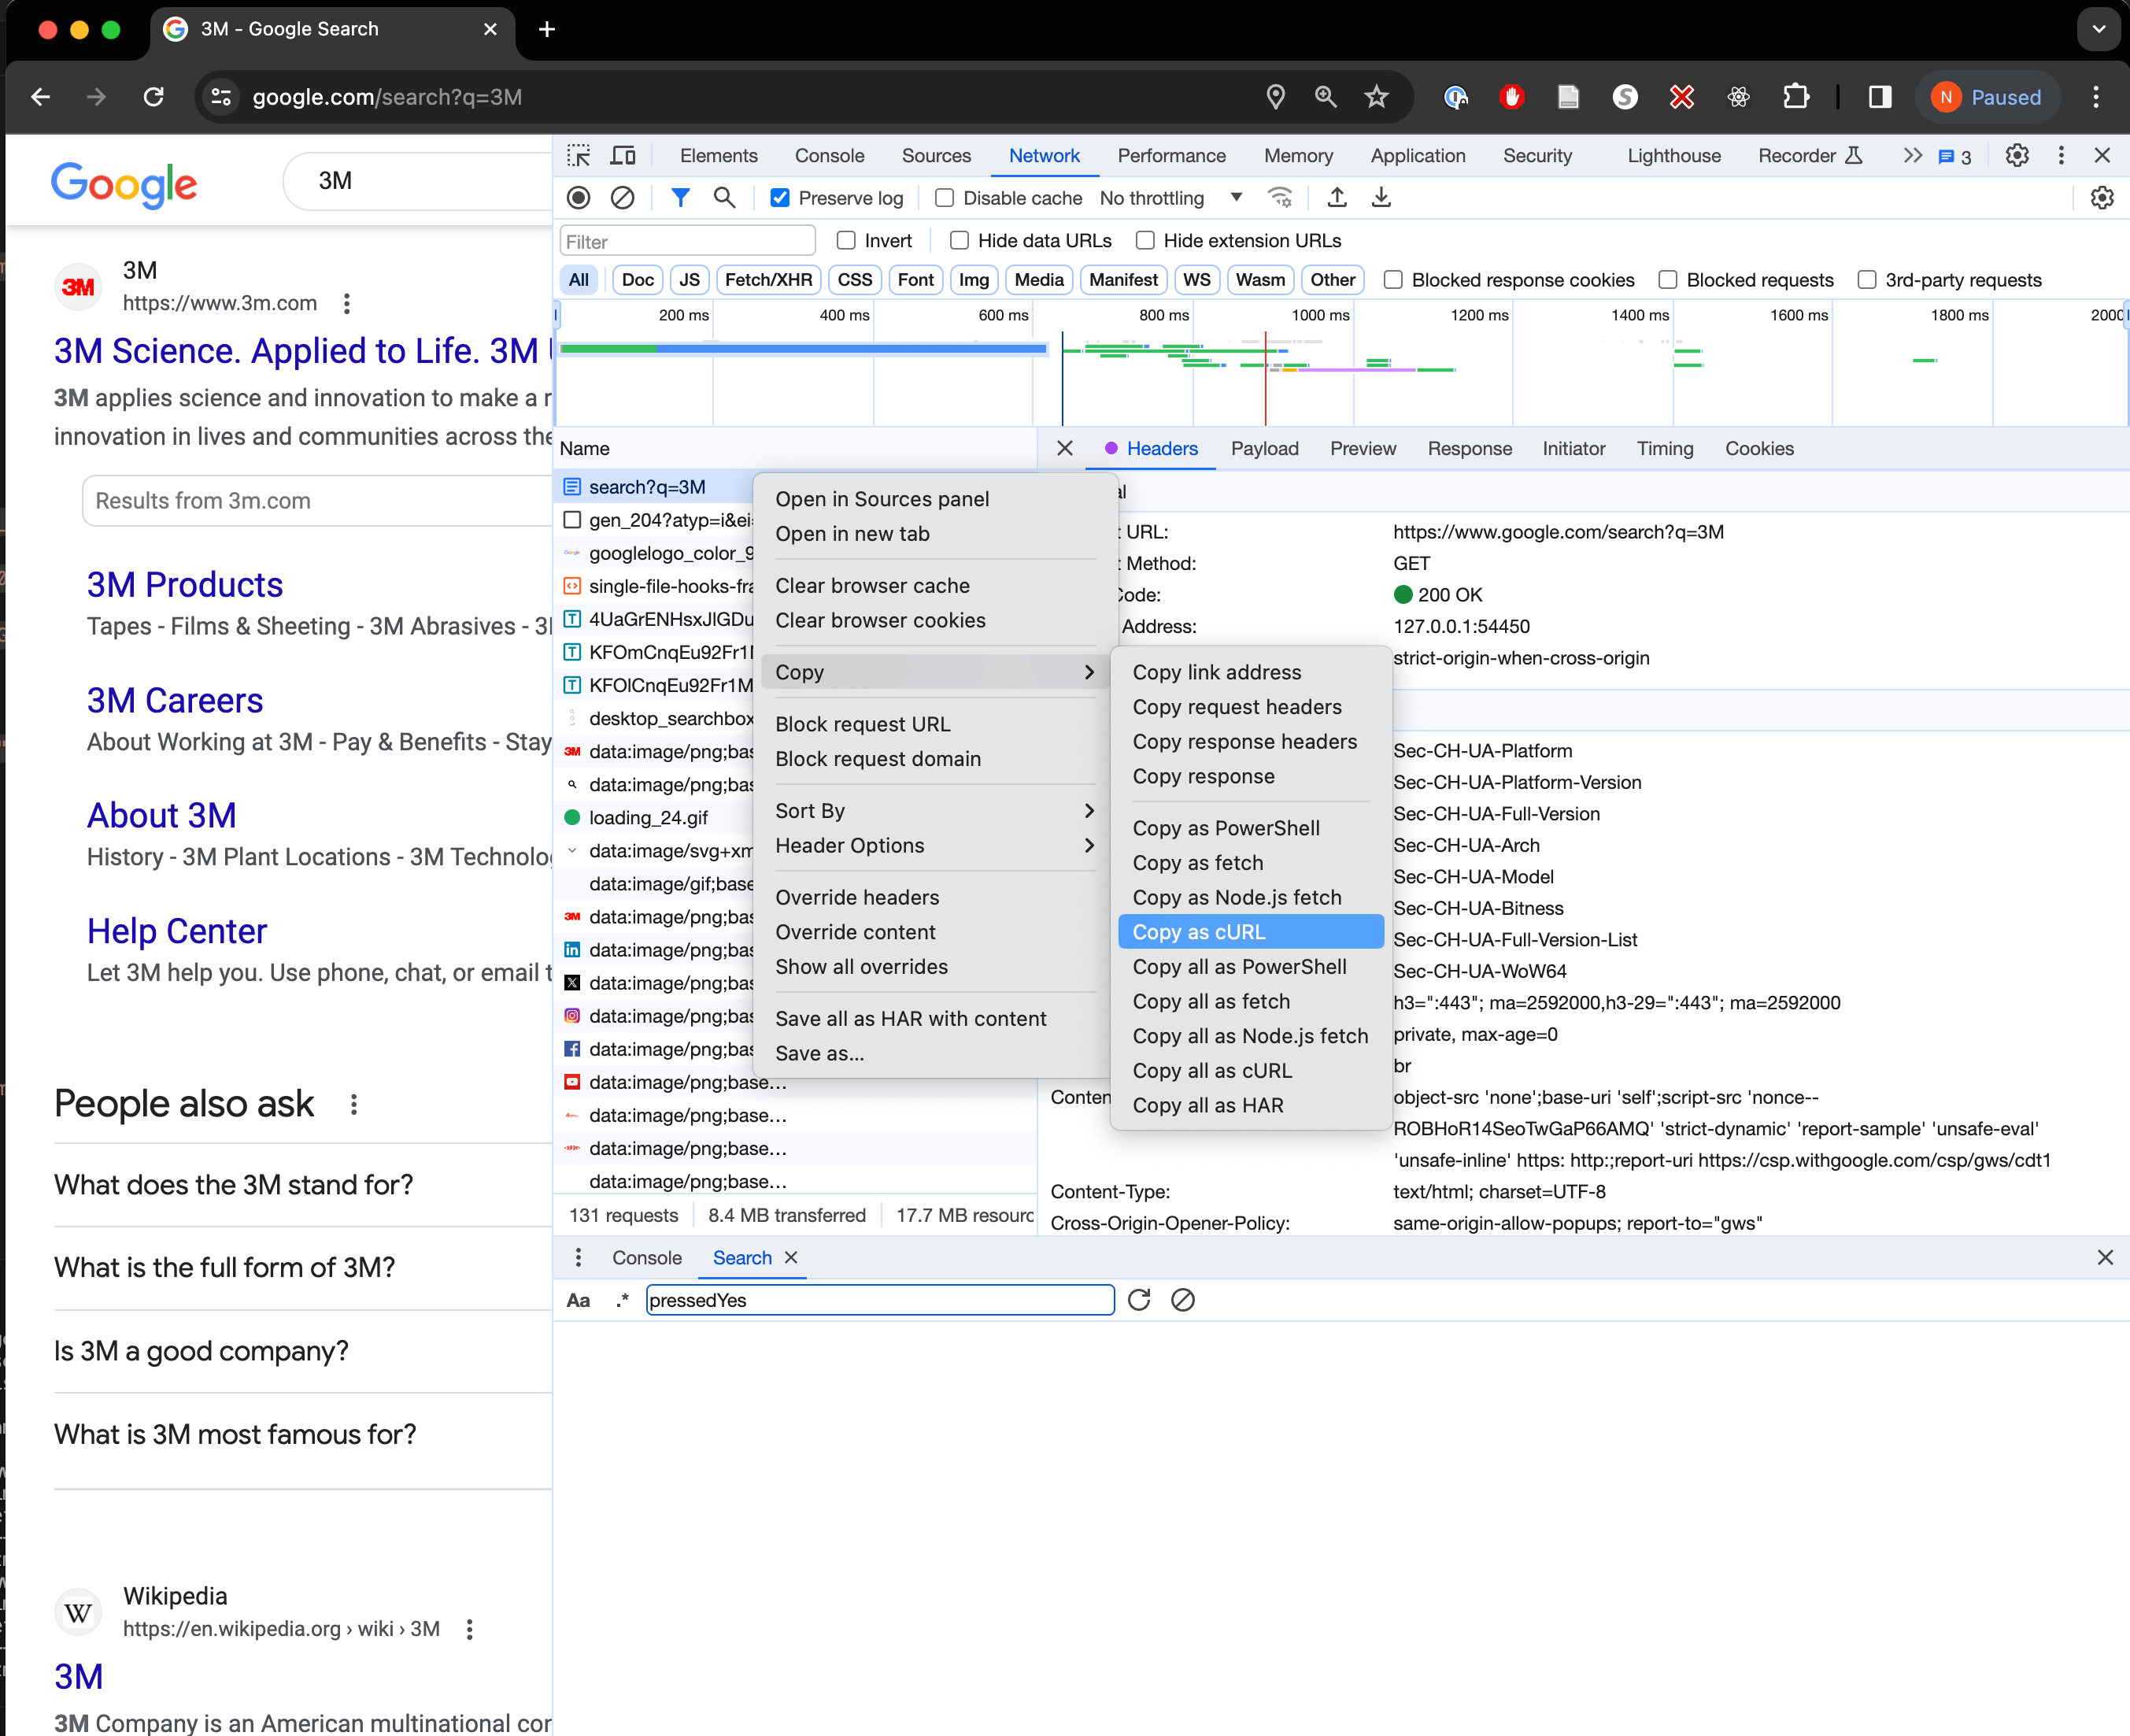Image resolution: width=2130 pixels, height=1736 pixels.
Task: Select Copy as cURL
Action: pyautogui.click(x=1251, y=932)
